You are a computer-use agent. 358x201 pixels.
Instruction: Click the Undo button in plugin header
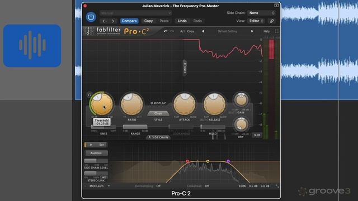(182, 21)
